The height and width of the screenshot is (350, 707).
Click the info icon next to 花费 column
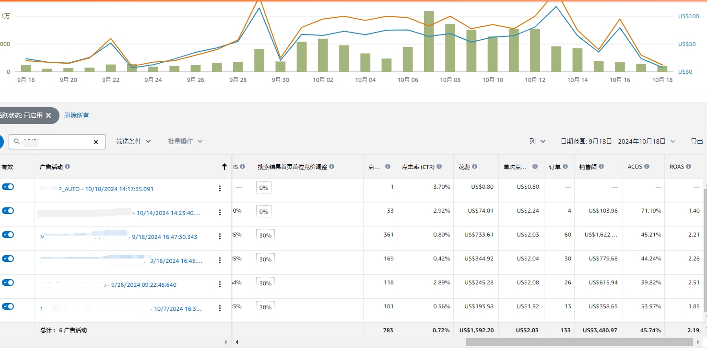475,166
